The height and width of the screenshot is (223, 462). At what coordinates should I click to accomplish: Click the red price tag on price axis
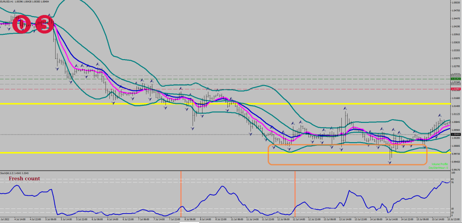tap(455, 89)
